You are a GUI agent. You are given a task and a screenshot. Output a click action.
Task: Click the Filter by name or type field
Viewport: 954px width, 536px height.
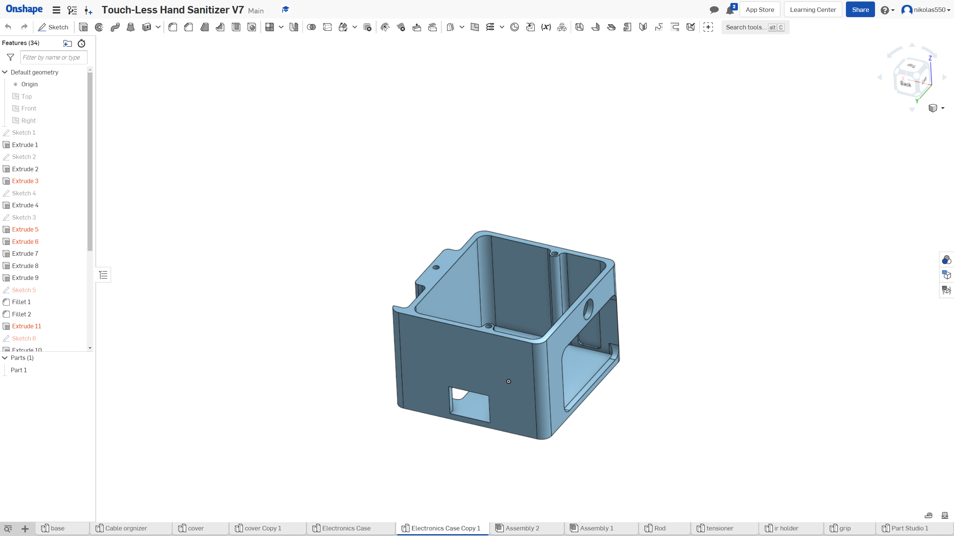(x=54, y=57)
